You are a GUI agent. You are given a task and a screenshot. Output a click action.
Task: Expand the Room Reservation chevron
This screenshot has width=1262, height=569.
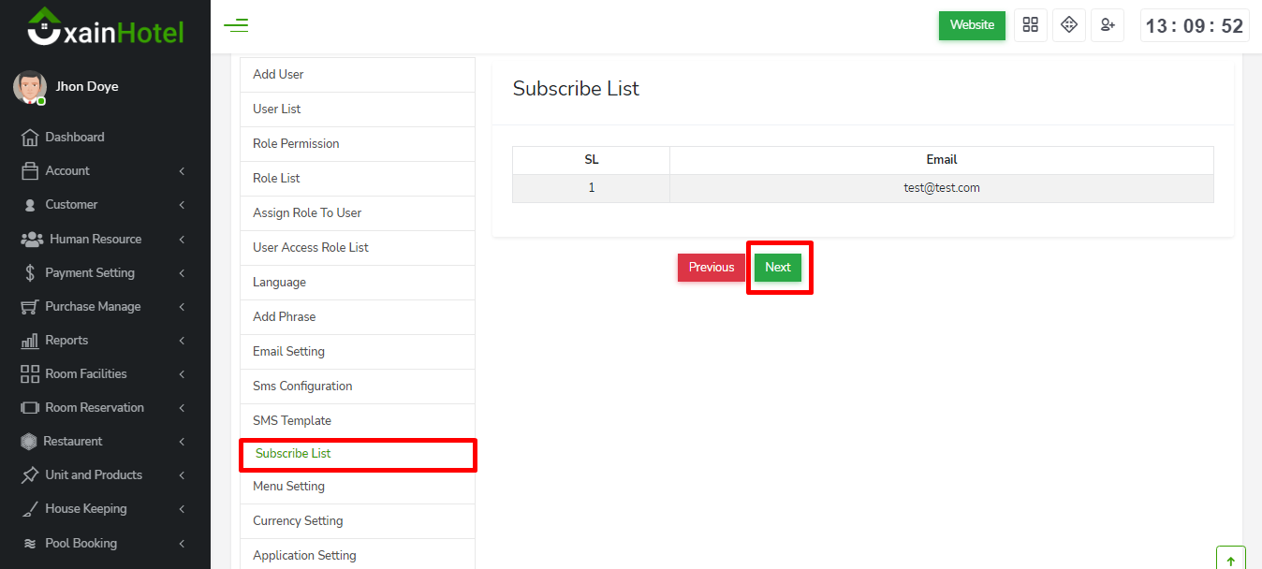point(182,408)
